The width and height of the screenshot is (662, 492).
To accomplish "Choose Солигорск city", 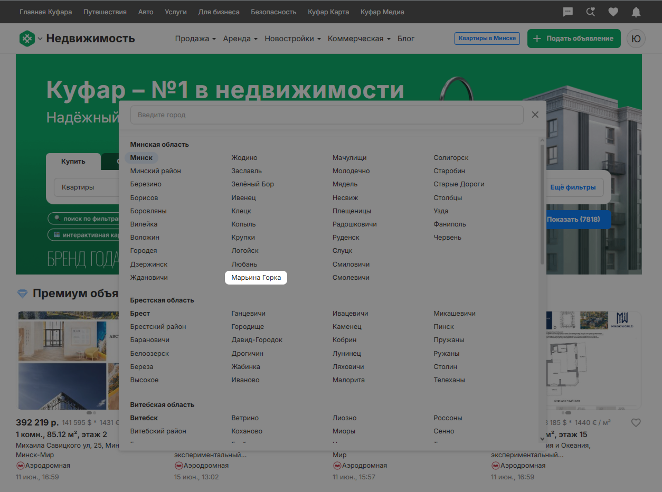I will point(451,158).
